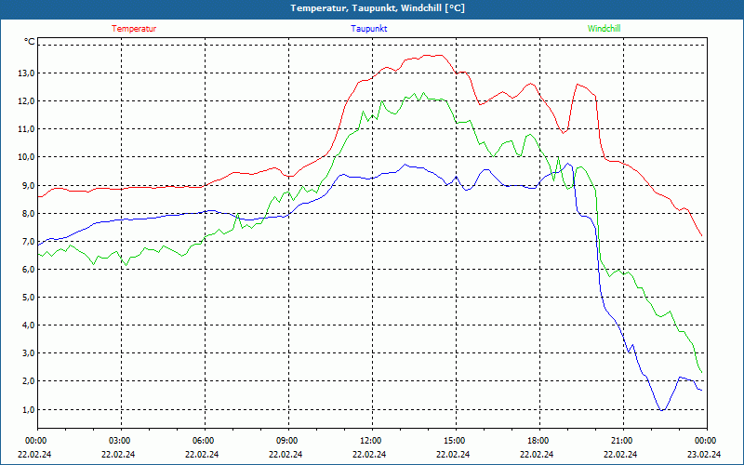
Task: Click the green Windchill legend label
Action: coord(604,29)
